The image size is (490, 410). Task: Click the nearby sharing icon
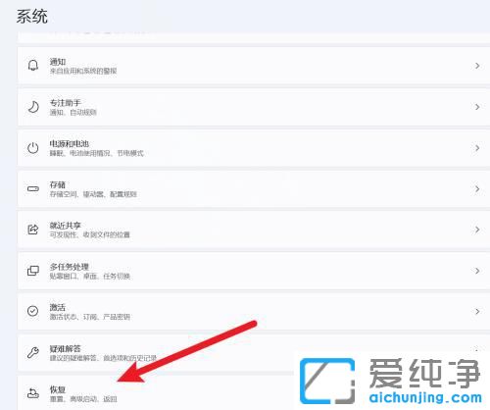click(33, 230)
